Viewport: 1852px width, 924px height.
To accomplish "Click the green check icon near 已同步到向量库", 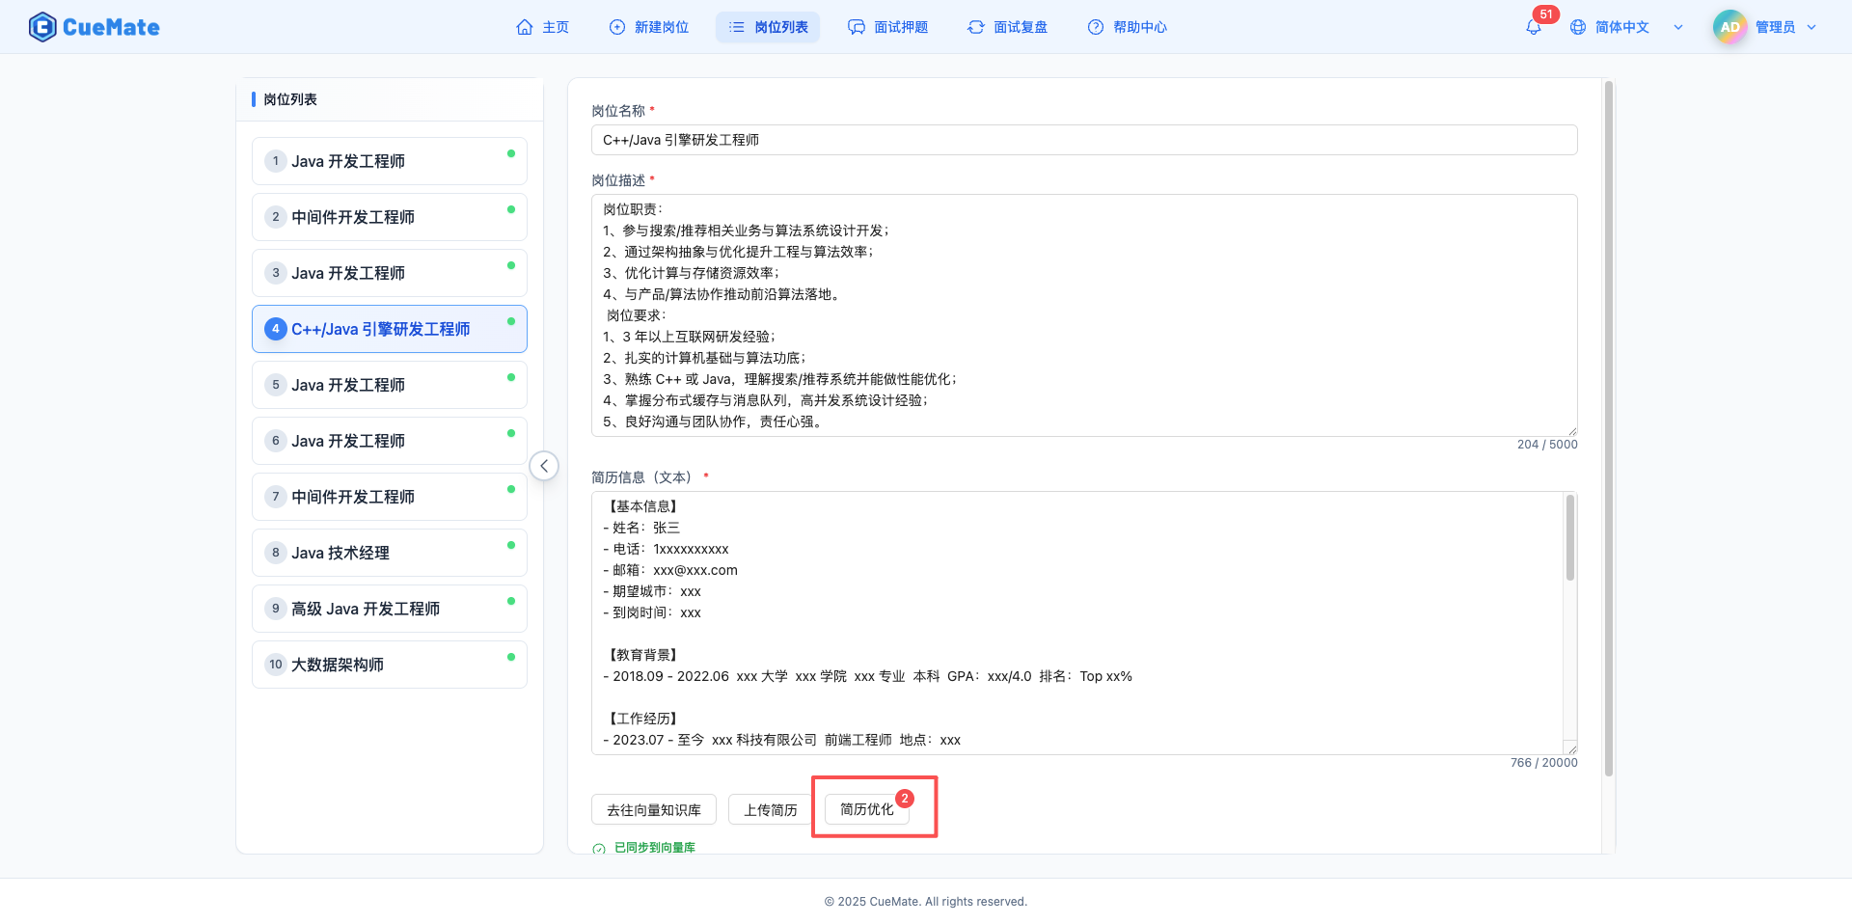I will coord(600,847).
